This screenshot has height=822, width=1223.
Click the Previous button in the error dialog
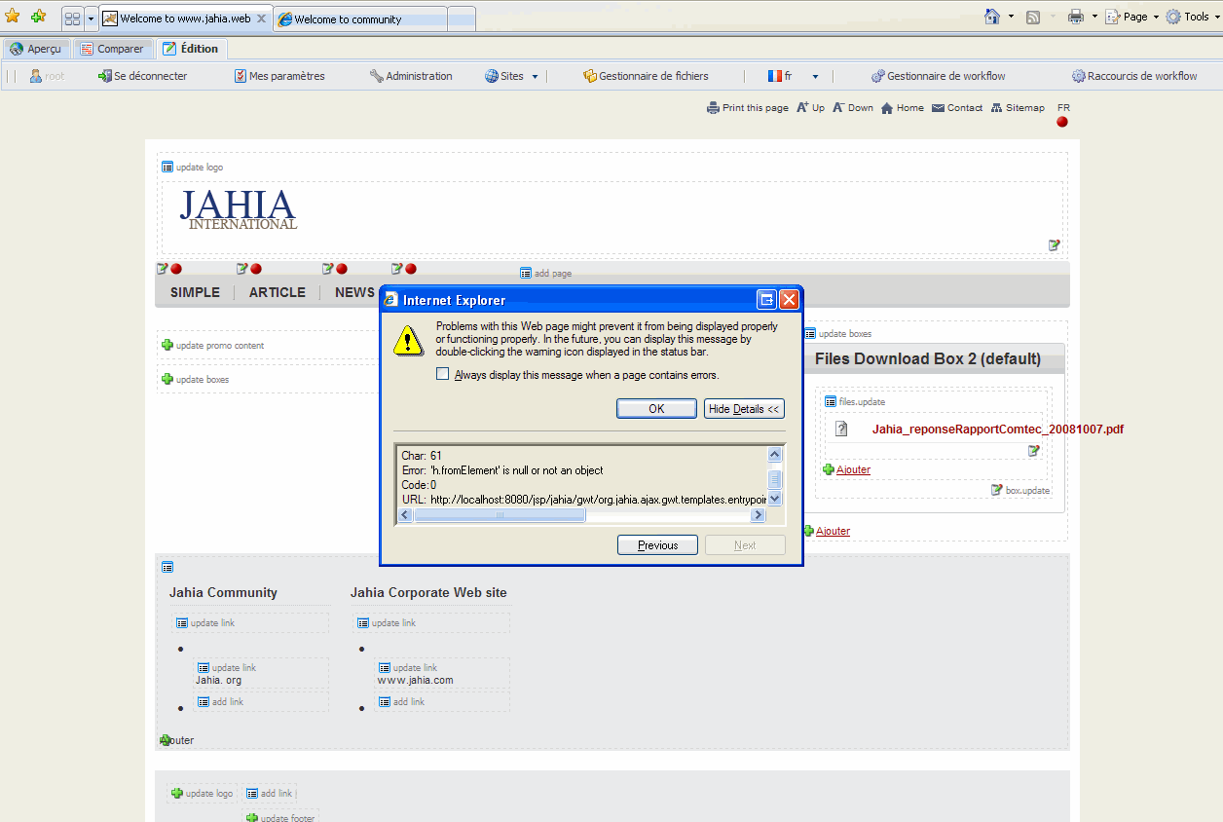(x=657, y=545)
